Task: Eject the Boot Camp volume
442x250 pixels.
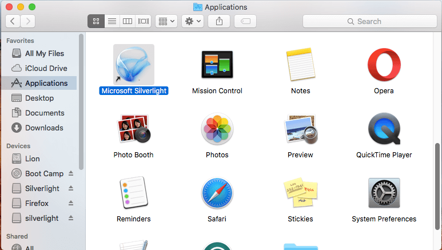Action: coord(71,173)
